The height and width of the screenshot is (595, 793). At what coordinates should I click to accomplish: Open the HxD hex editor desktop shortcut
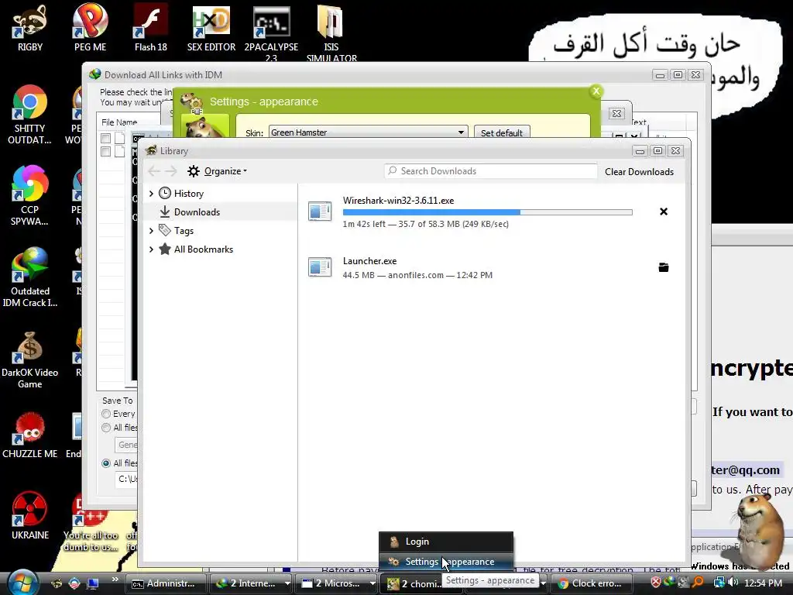click(211, 28)
